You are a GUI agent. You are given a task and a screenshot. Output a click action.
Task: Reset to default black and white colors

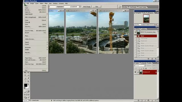point(24,88)
